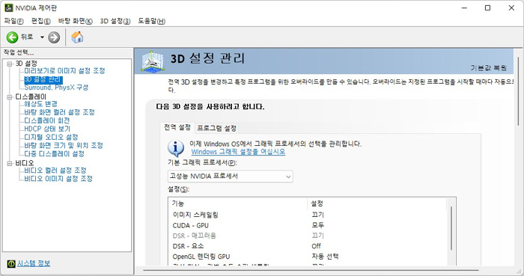Open 디지털 오디오 설정
Image resolution: width=524 pixels, height=276 pixels.
pyautogui.click(x=51, y=137)
